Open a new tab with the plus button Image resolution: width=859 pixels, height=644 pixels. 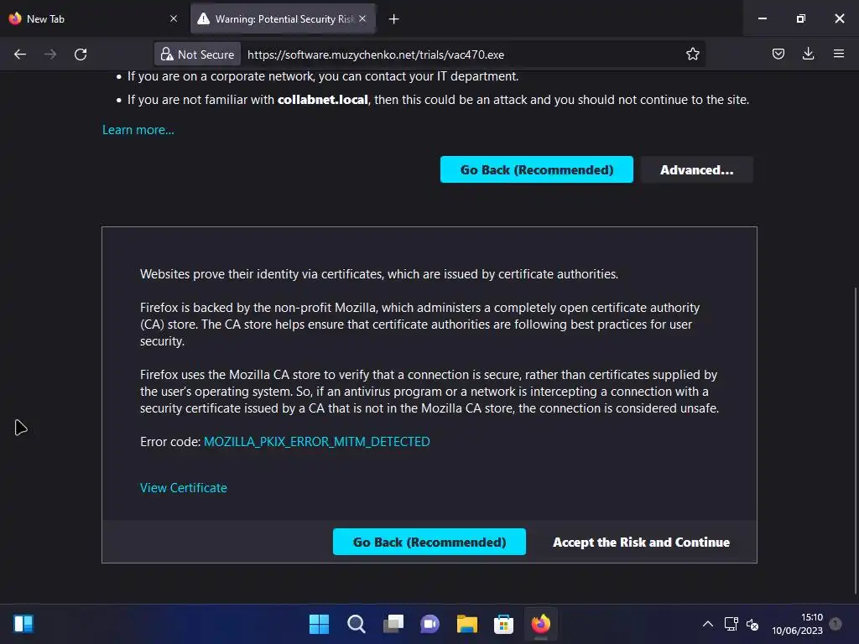click(394, 19)
